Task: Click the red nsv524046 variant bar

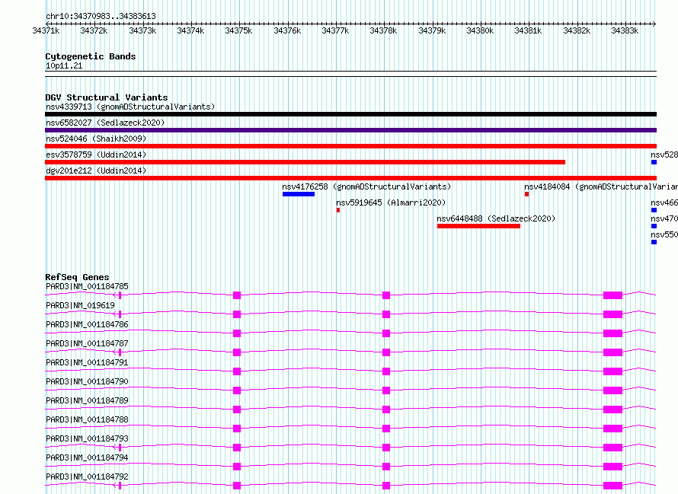Action: [350, 146]
